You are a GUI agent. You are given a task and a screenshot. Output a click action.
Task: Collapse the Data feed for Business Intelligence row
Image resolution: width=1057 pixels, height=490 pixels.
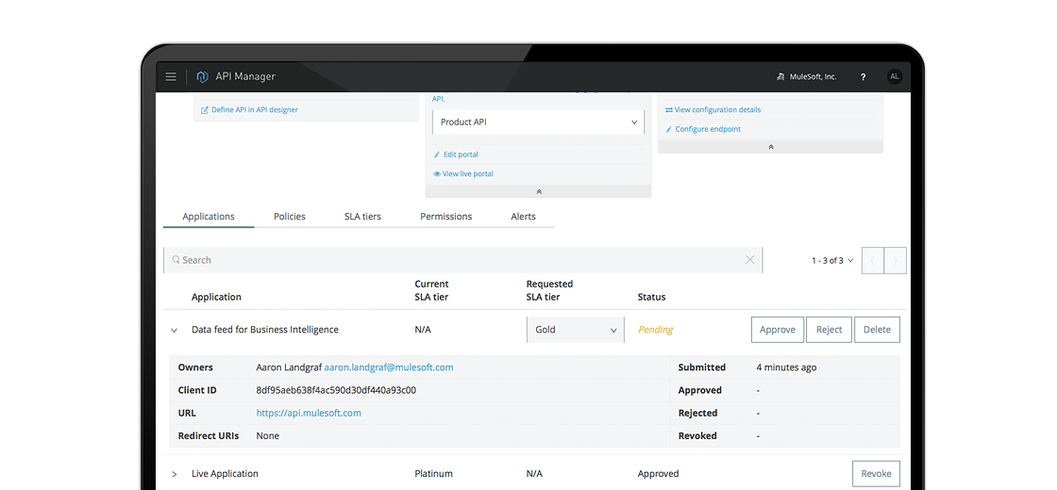tap(174, 331)
